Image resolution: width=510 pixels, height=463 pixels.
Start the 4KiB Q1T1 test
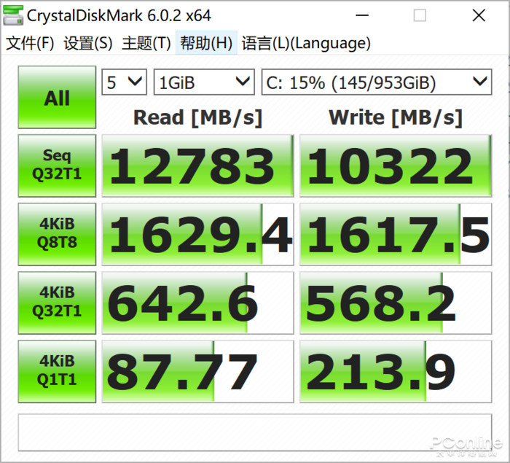coord(58,371)
